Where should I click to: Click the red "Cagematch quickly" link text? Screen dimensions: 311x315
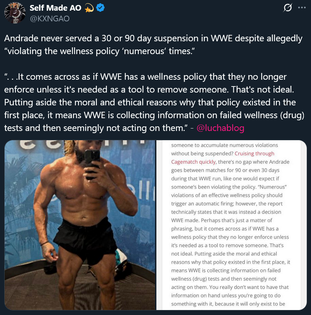point(193,162)
